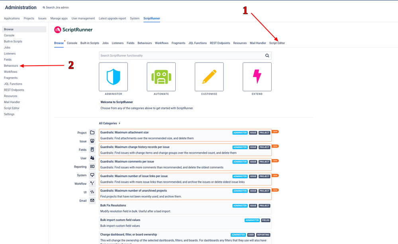398x244 pixels.
Task: Open the REST Endpoints tab
Action: pyautogui.click(x=220, y=43)
